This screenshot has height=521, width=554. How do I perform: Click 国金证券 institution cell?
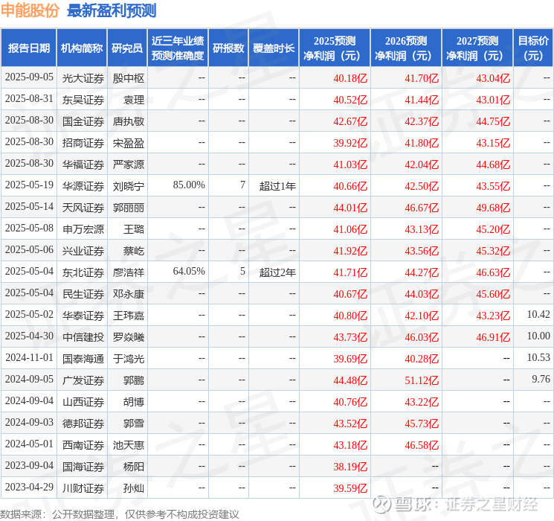[83, 121]
